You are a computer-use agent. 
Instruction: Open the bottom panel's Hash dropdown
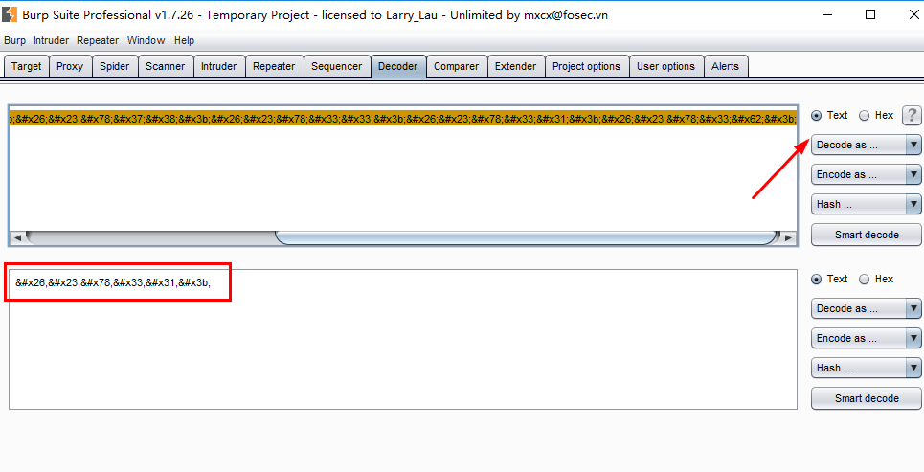(867, 368)
